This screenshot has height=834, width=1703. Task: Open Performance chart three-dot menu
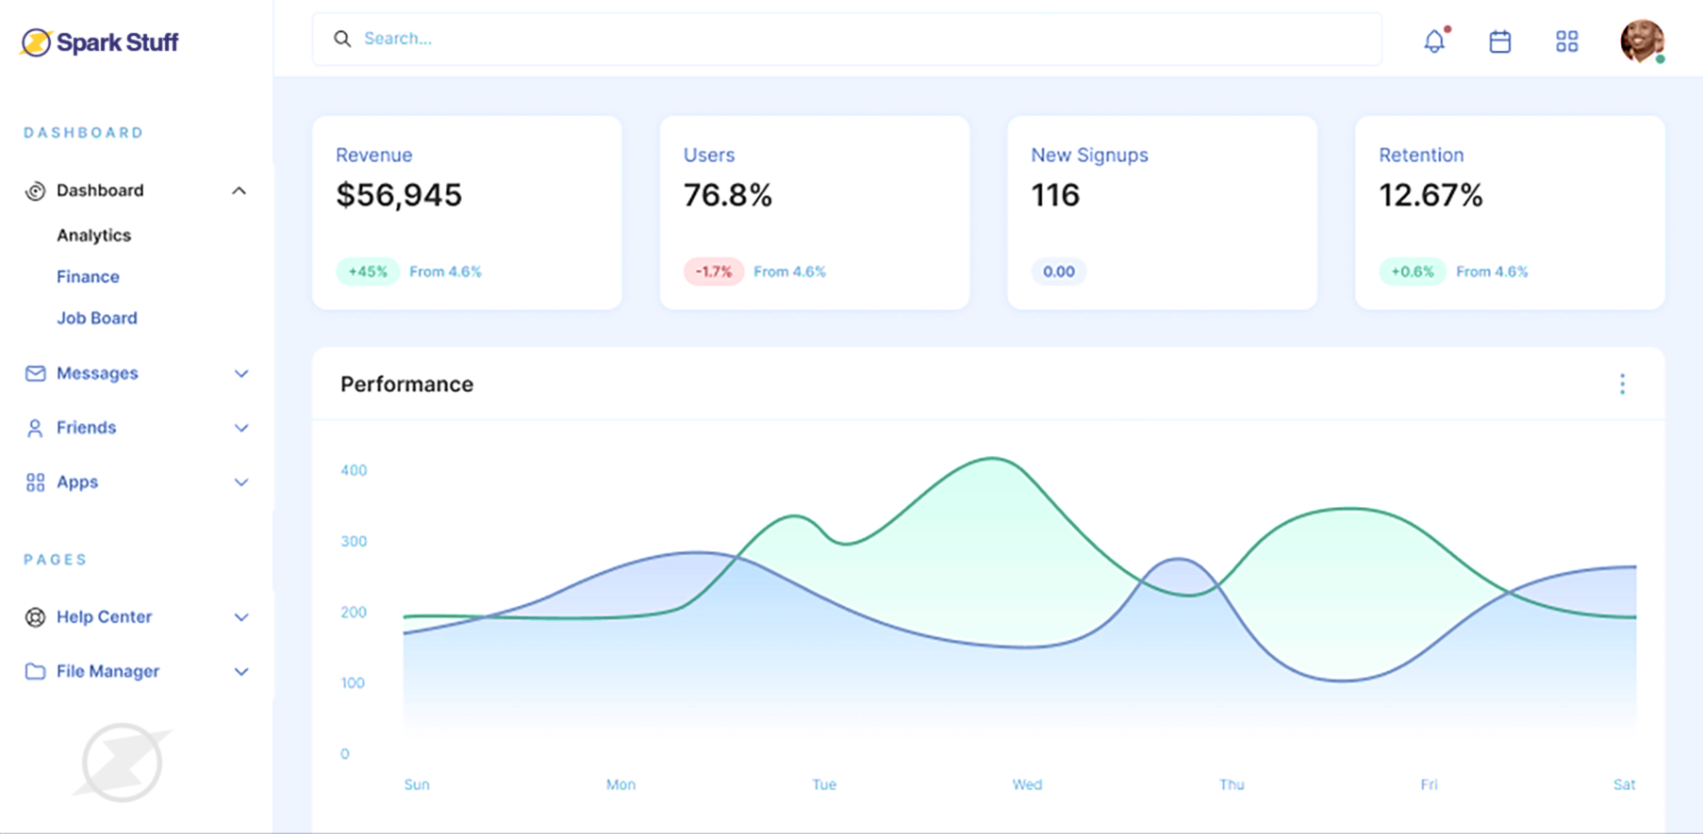1622,384
